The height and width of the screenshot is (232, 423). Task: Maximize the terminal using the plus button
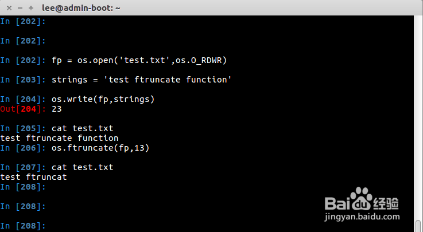(30, 8)
